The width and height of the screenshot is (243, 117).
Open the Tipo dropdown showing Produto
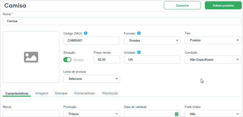tap(213, 40)
